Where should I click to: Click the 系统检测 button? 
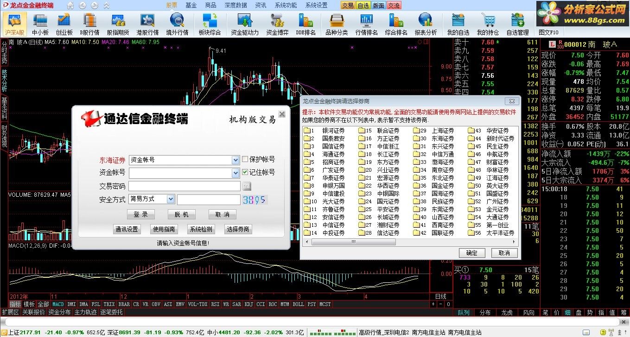point(201,229)
